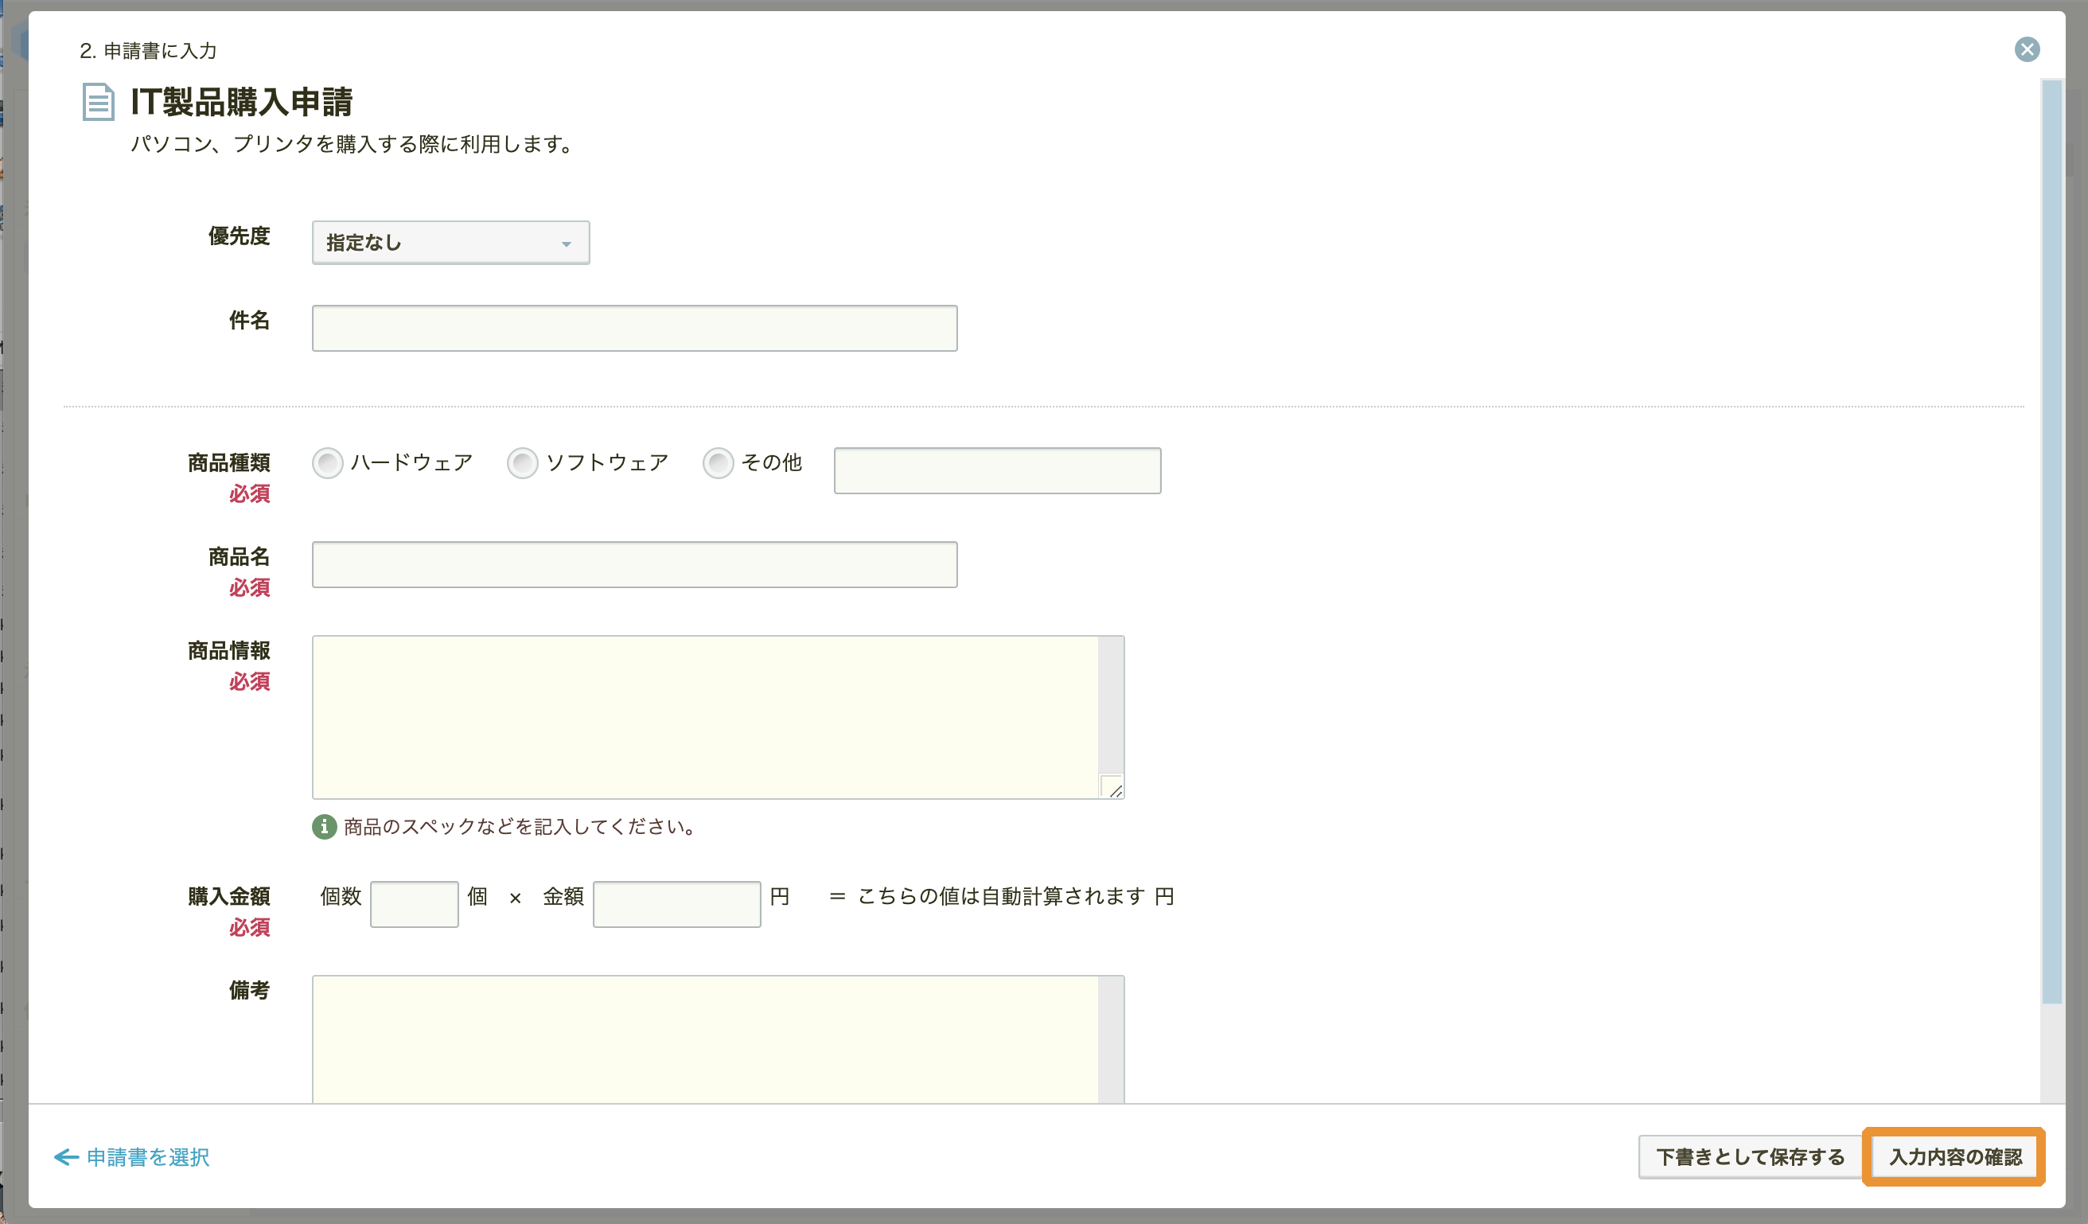Click the heading IT製品購入申請

tap(242, 102)
